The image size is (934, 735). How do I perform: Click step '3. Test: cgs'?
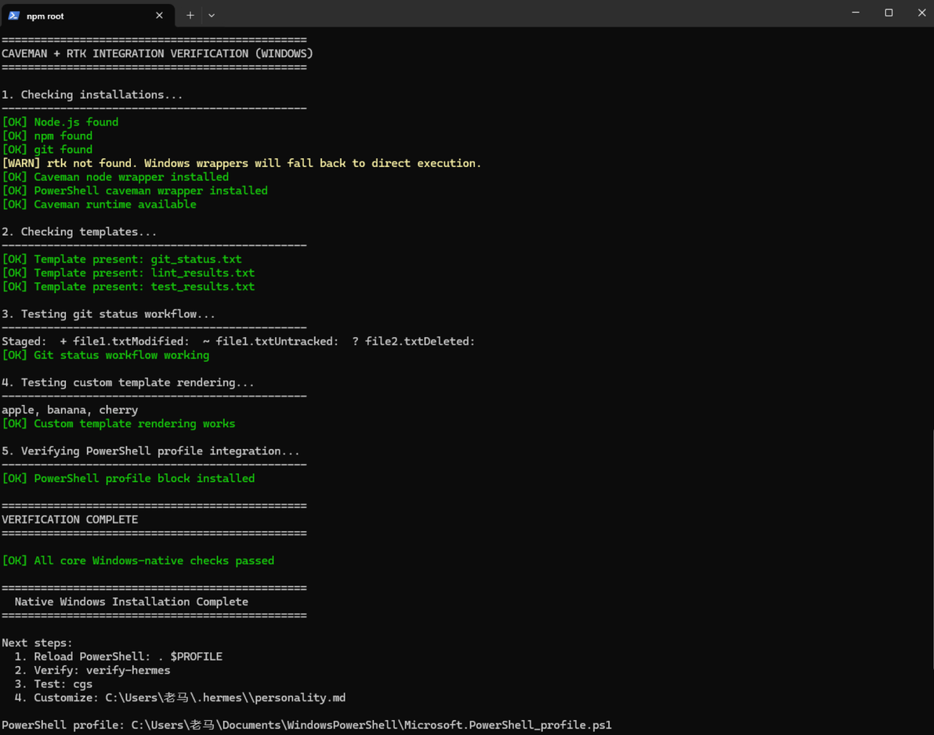(53, 684)
